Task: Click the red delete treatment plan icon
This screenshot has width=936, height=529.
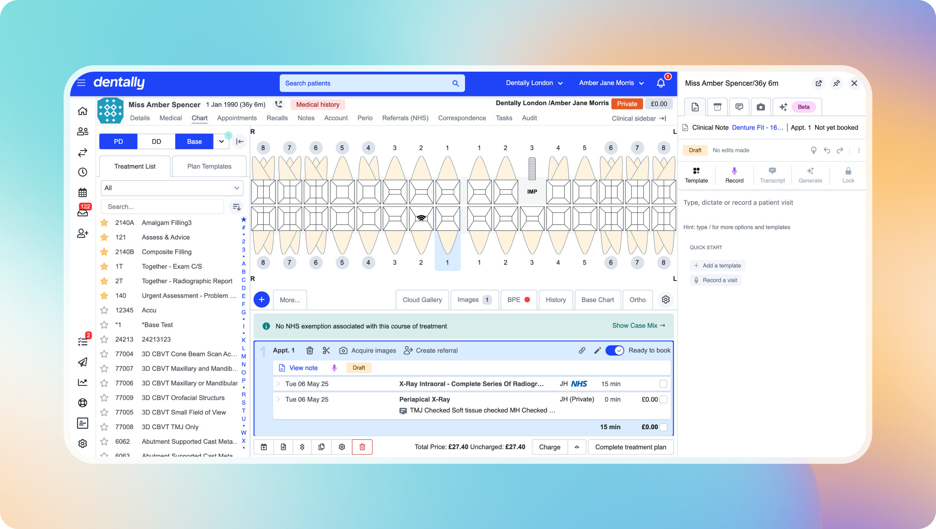Action: [362, 447]
